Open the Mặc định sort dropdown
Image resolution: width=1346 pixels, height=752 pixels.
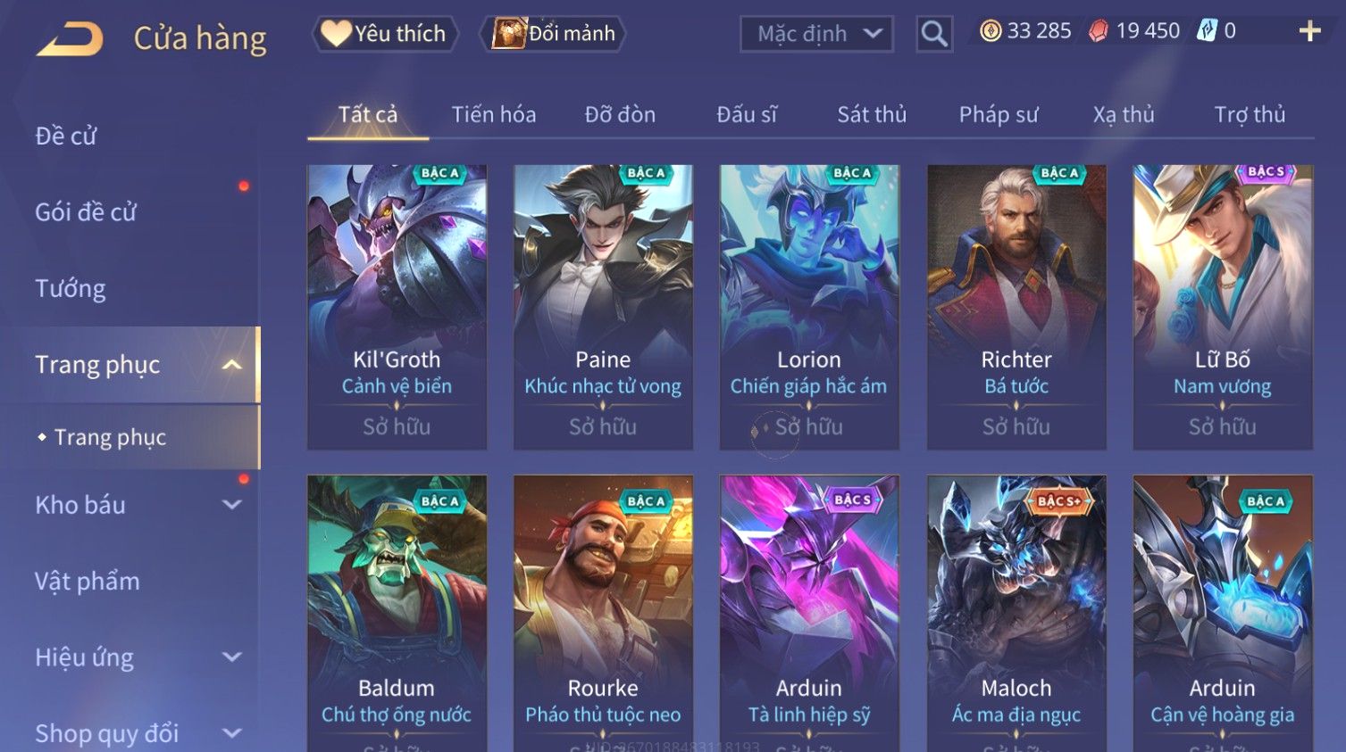[x=816, y=34]
